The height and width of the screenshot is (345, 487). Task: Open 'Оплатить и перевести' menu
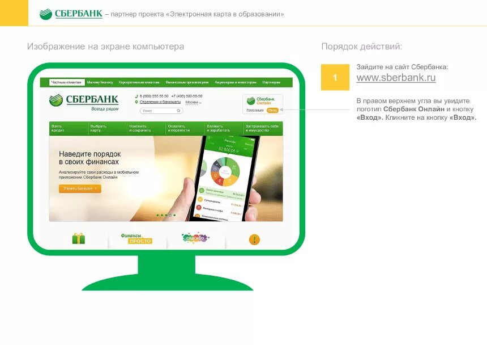tap(185, 128)
